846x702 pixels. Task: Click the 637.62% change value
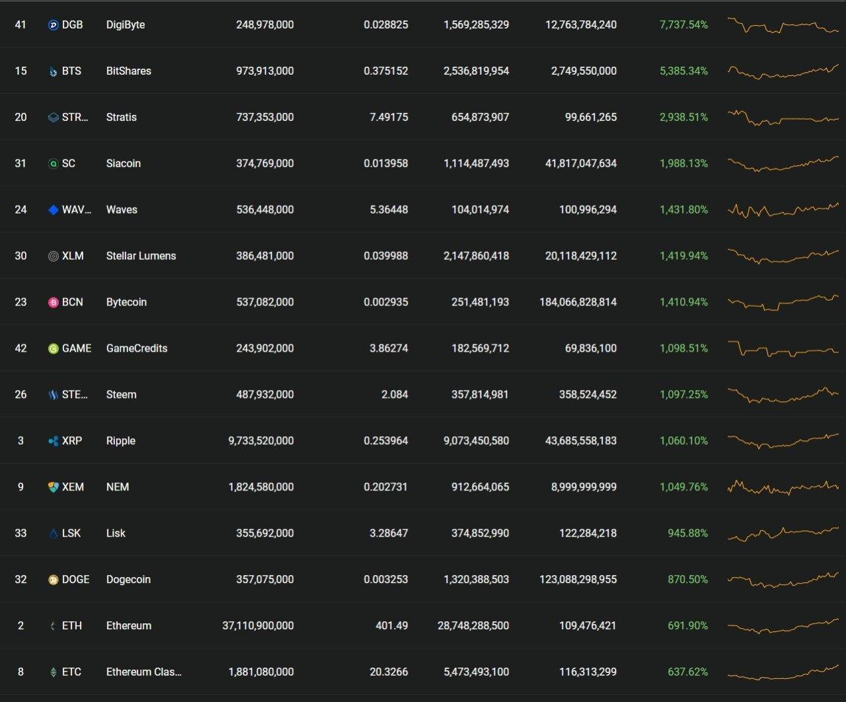(687, 672)
